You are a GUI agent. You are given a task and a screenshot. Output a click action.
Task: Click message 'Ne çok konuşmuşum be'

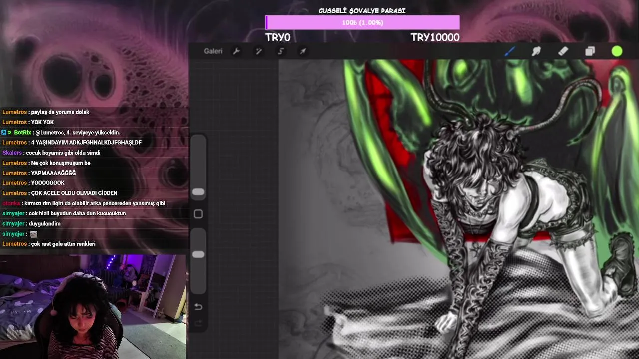(61, 163)
